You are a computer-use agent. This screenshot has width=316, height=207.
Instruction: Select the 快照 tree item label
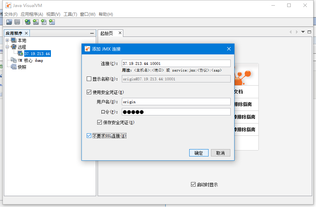click(x=22, y=67)
